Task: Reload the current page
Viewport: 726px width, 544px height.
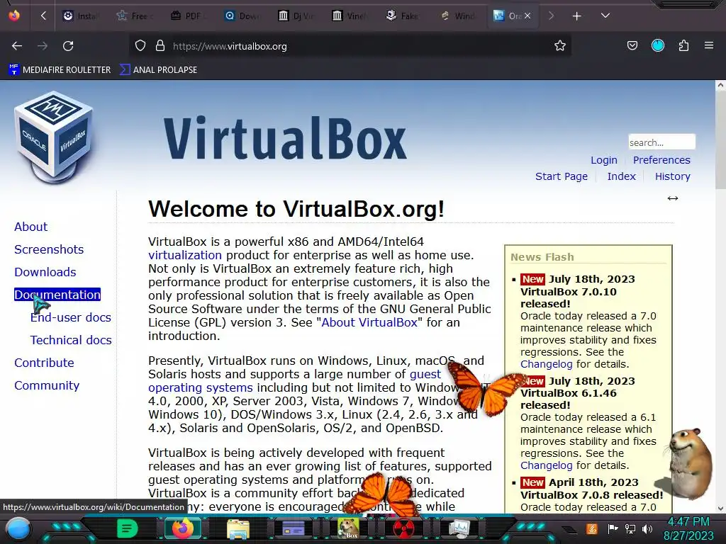Action: tap(68, 46)
